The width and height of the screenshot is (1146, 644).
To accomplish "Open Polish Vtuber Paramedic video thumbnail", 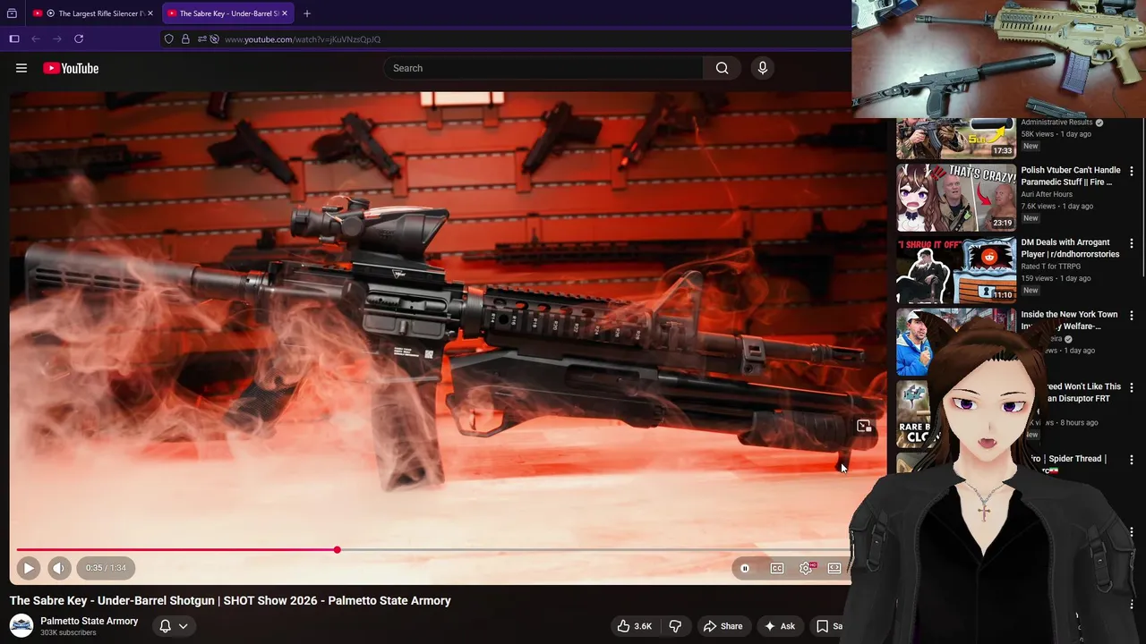I will point(956,197).
